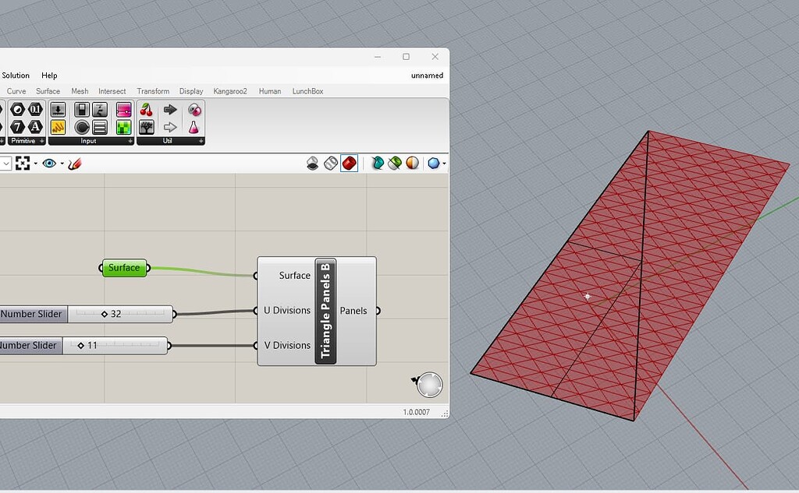799x493 pixels.
Task: Open the Help menu
Action: pyautogui.click(x=49, y=75)
